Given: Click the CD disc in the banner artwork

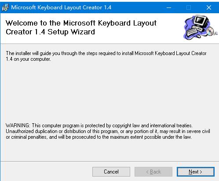Looking at the screenshot, I should (210, 31).
